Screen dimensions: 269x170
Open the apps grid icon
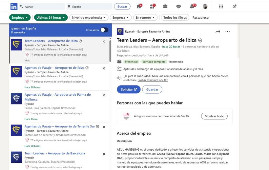tap(221, 7)
